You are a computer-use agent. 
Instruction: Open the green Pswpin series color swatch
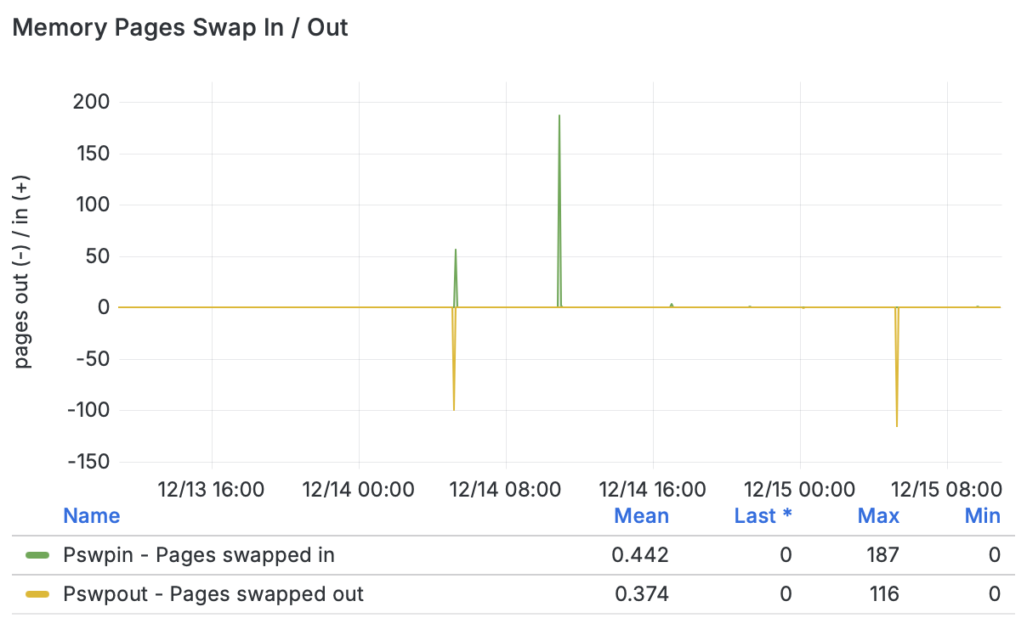(x=38, y=556)
